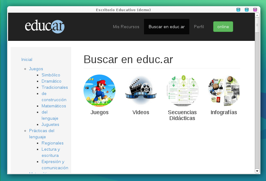
Task: Open the Perfil section
Action: tap(199, 27)
